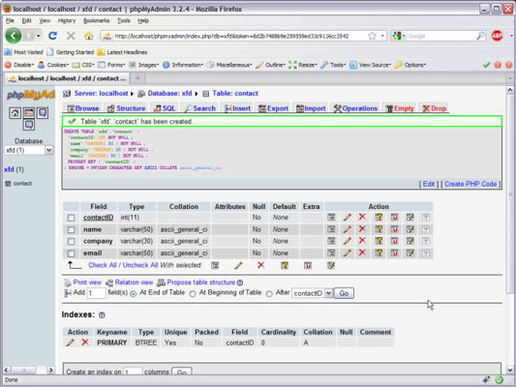This screenshot has height=387, width=516.
Task: Open phpMyAdmin Home icon in sidebar
Action: pyautogui.click(x=15, y=113)
